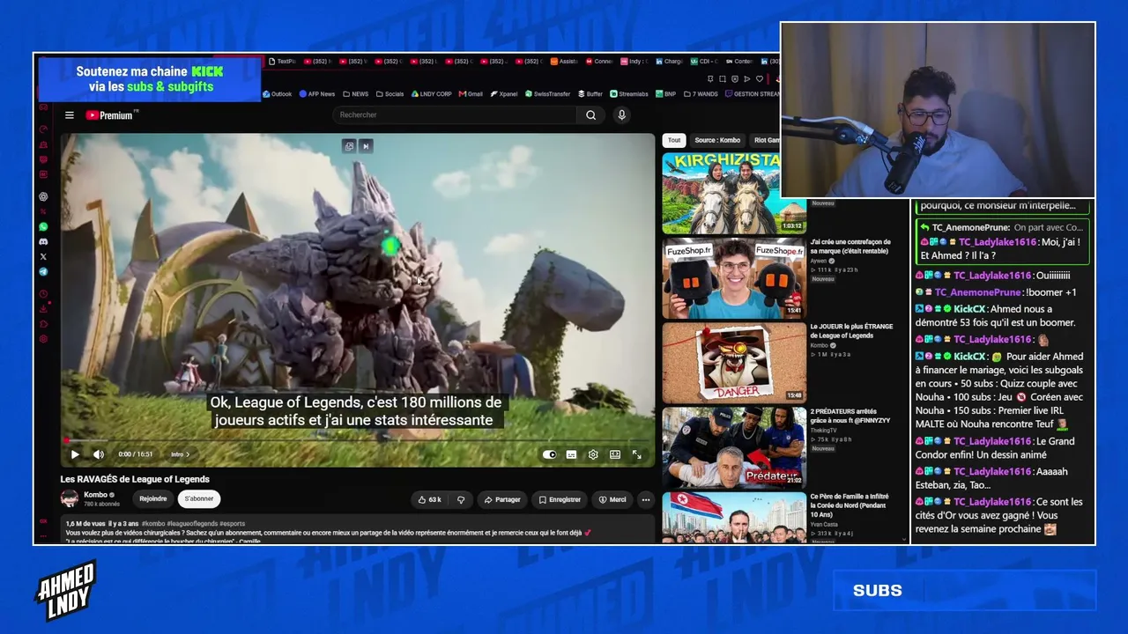The image size is (1128, 634).
Task: Click the Partager share button
Action: click(502, 499)
